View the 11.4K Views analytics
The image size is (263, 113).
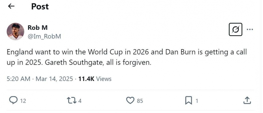pos(95,79)
